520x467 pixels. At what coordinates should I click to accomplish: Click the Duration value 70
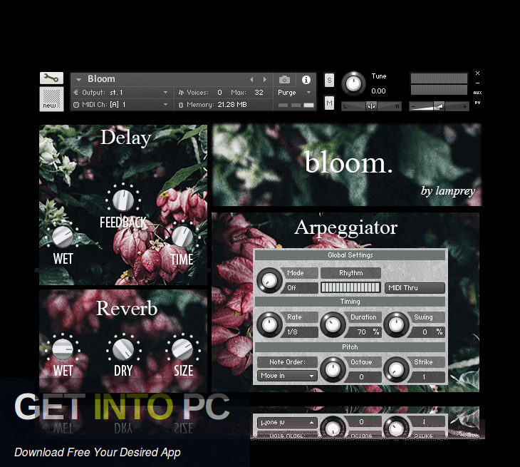coord(361,332)
